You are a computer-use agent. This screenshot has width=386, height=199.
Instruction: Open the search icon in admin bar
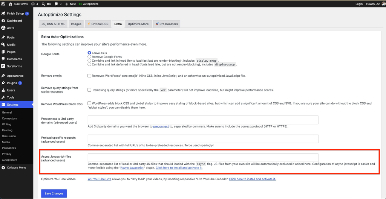coord(43,4)
